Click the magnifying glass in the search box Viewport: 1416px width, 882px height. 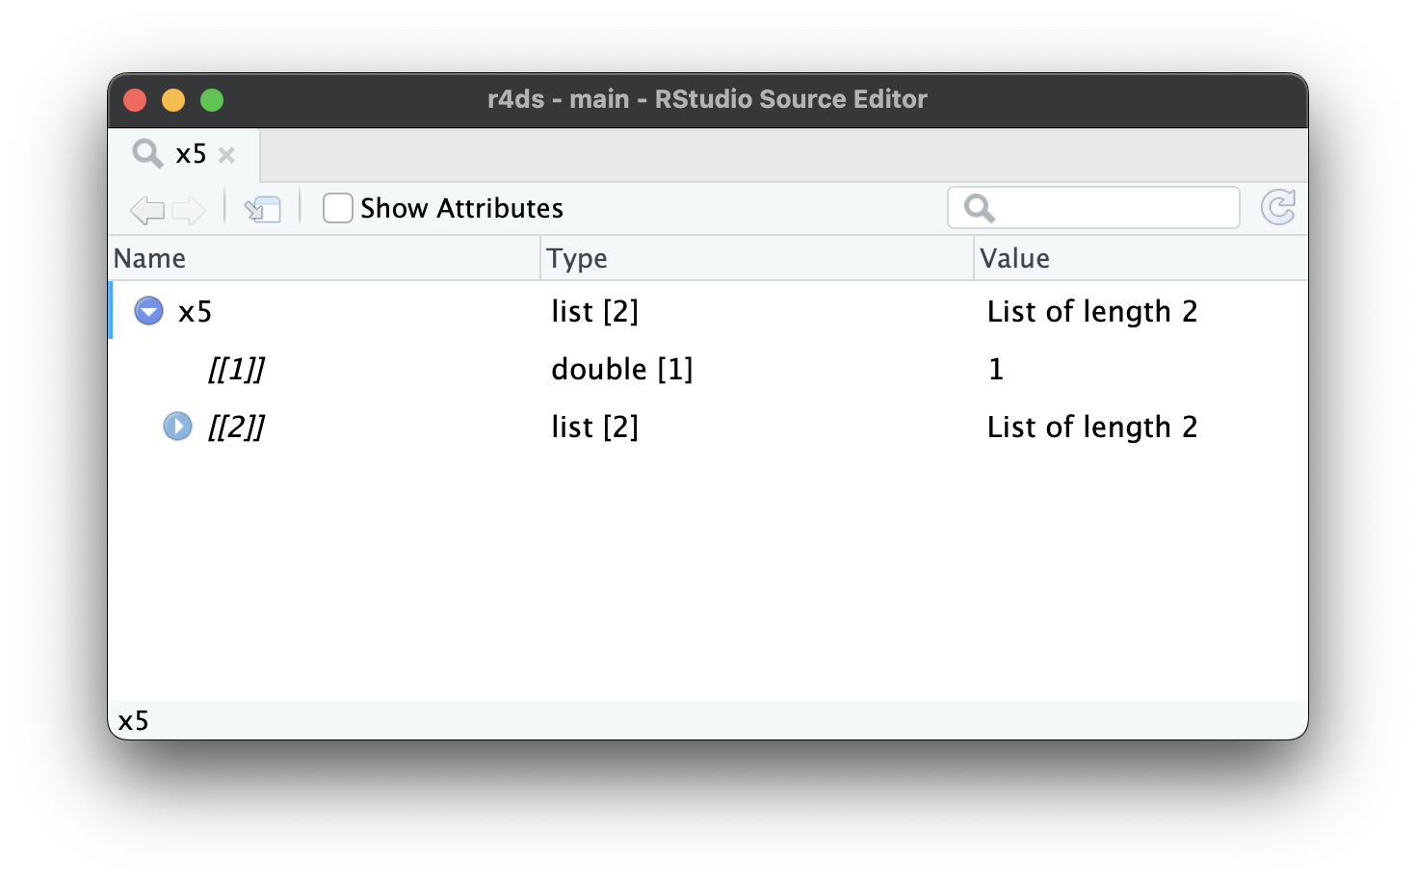coord(981,207)
